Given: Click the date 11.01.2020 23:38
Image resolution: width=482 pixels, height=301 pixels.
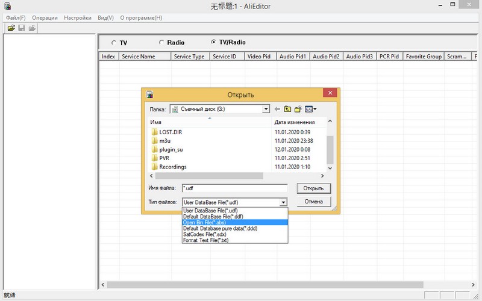Looking at the screenshot, I should coord(293,141).
